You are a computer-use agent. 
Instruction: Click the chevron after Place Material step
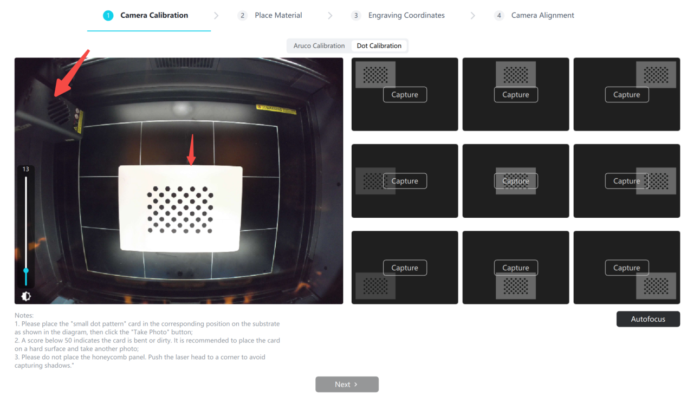click(x=330, y=16)
